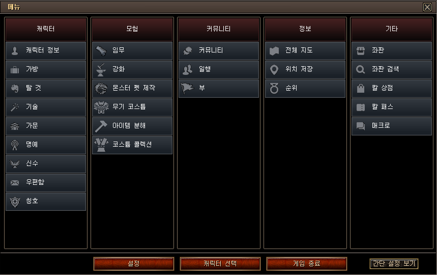437x275 pixels.
Task: Click the 캐릭터 선택 button
Action: [220, 264]
